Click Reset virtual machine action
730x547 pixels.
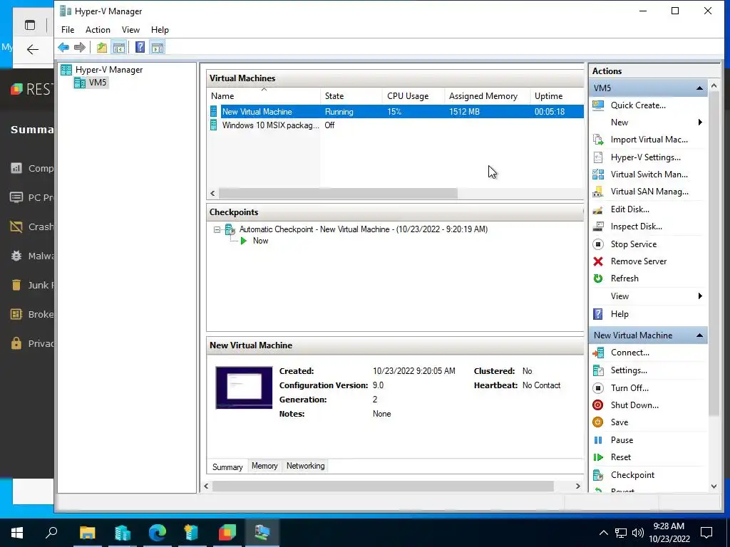coord(621,457)
